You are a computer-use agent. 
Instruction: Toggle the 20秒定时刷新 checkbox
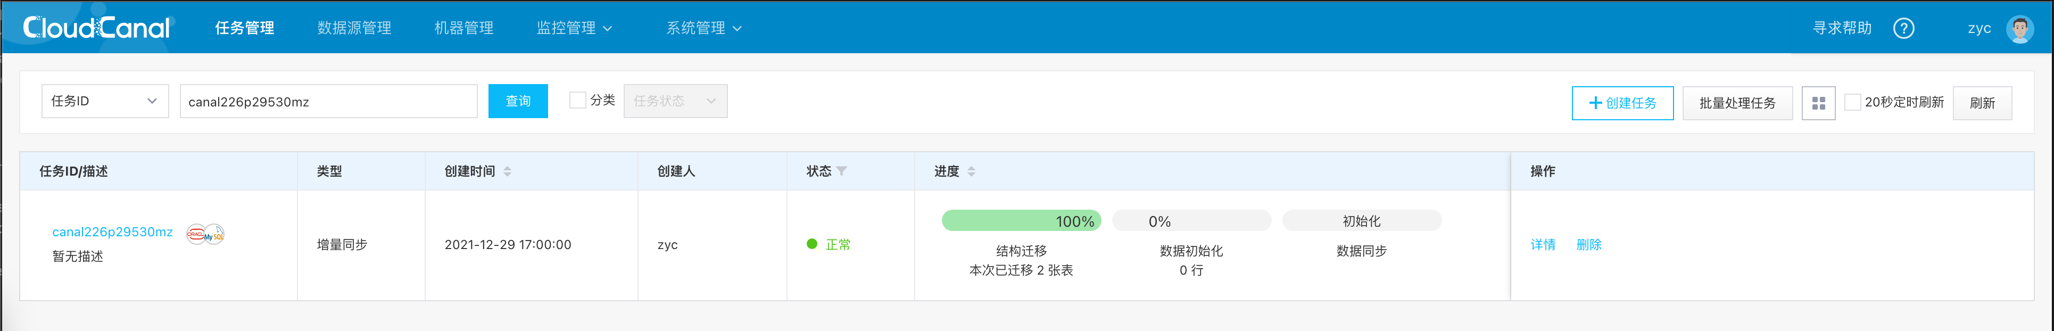tap(1852, 102)
